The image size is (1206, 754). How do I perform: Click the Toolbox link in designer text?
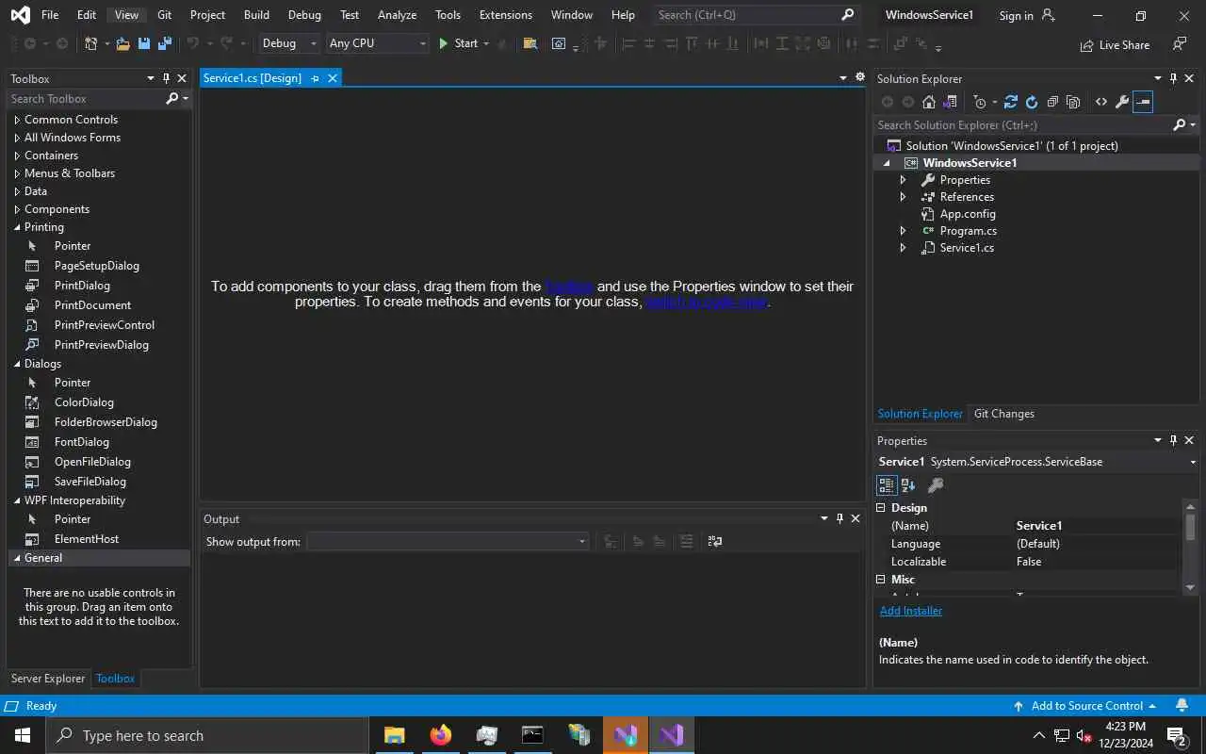[x=569, y=287]
